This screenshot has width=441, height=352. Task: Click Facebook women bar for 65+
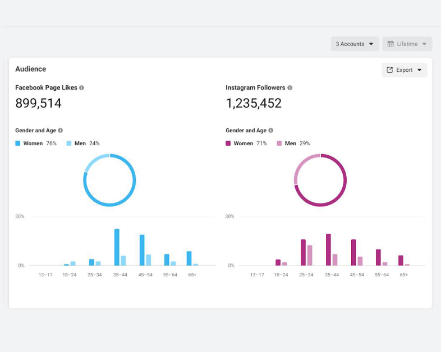coord(189,258)
